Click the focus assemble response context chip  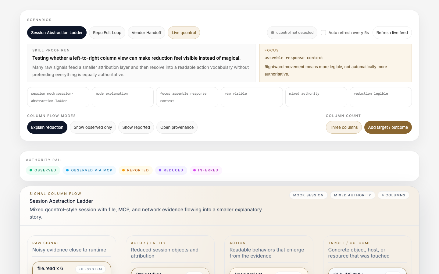point(187,97)
